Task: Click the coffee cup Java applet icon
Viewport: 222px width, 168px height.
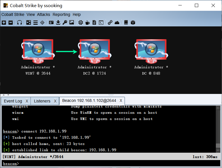Action: [87, 22]
